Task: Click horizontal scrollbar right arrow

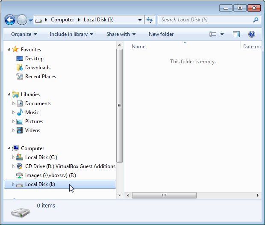Action: pos(258,195)
